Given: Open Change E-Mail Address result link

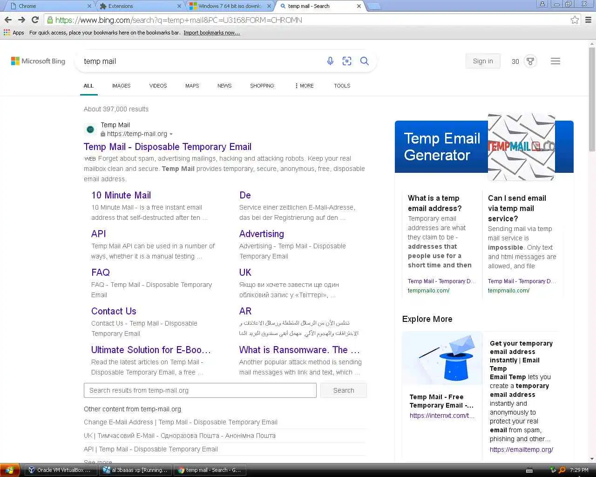Looking at the screenshot, I should point(181,422).
